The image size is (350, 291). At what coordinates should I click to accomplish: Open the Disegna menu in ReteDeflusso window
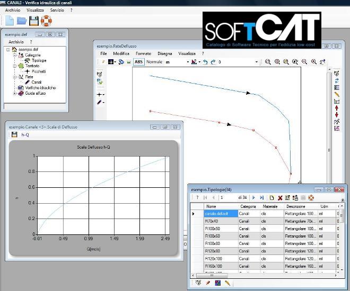point(164,53)
